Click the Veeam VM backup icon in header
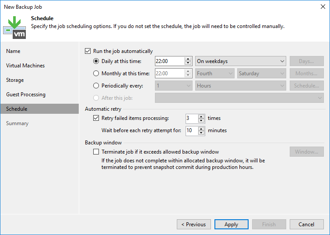This screenshot has height=235, width=330. (14, 27)
